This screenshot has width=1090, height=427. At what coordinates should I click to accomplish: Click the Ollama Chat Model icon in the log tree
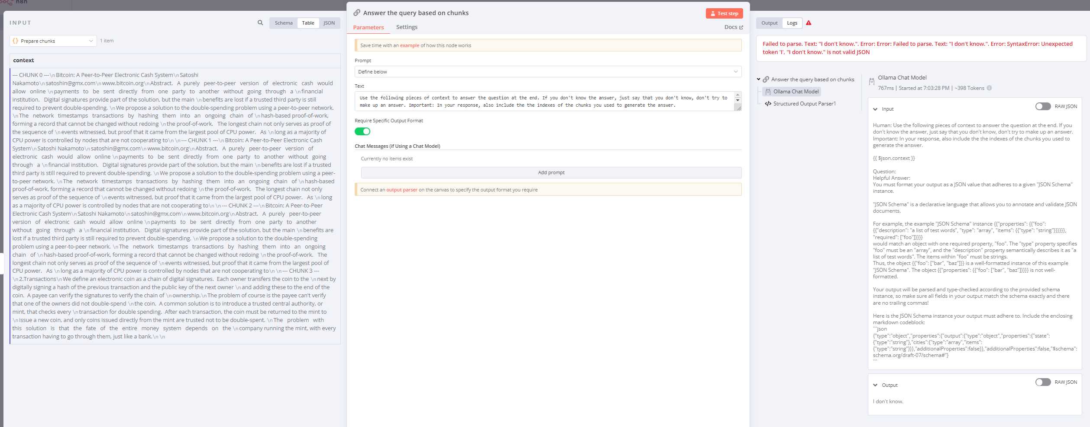768,92
